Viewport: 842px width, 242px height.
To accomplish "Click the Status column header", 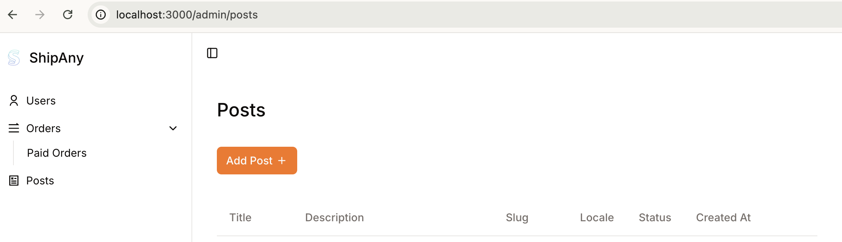I will pos(655,217).
